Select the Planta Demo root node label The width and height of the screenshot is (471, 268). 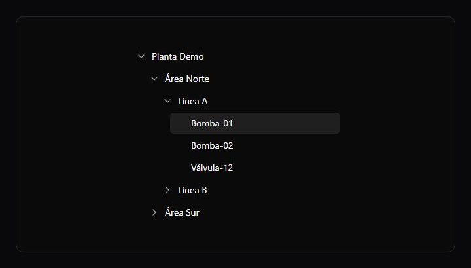pos(178,56)
